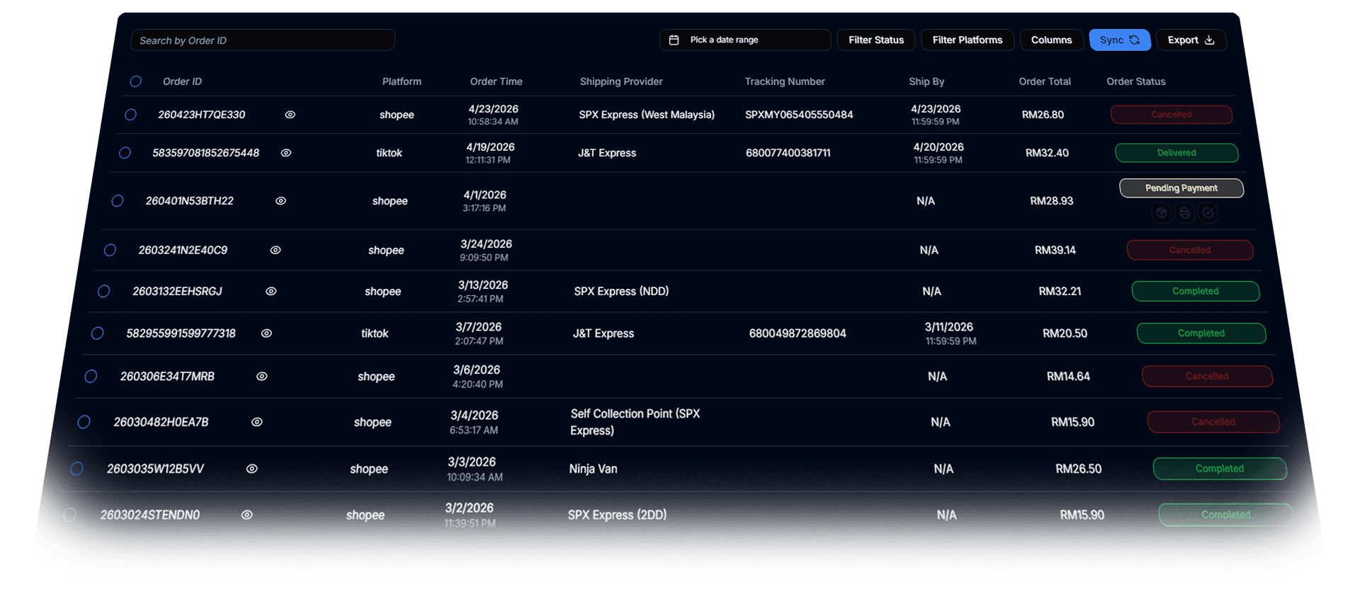Open the Pick a date range picker
The image size is (1360, 601).
[x=745, y=40]
